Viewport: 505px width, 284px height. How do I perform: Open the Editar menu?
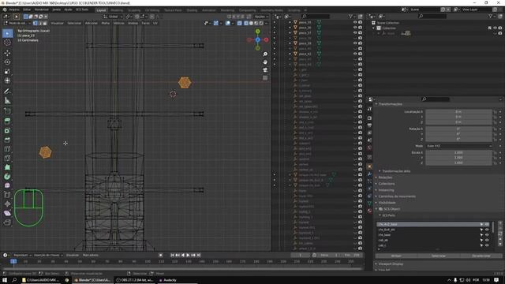(x=27, y=9)
